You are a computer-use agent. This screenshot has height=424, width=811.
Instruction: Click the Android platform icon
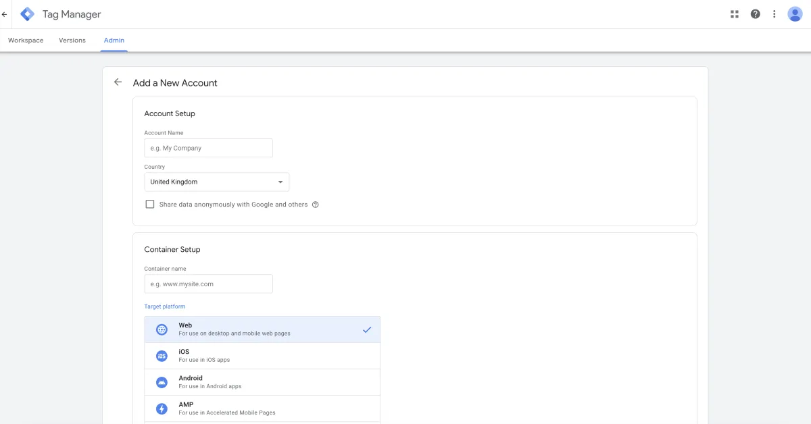tap(162, 382)
